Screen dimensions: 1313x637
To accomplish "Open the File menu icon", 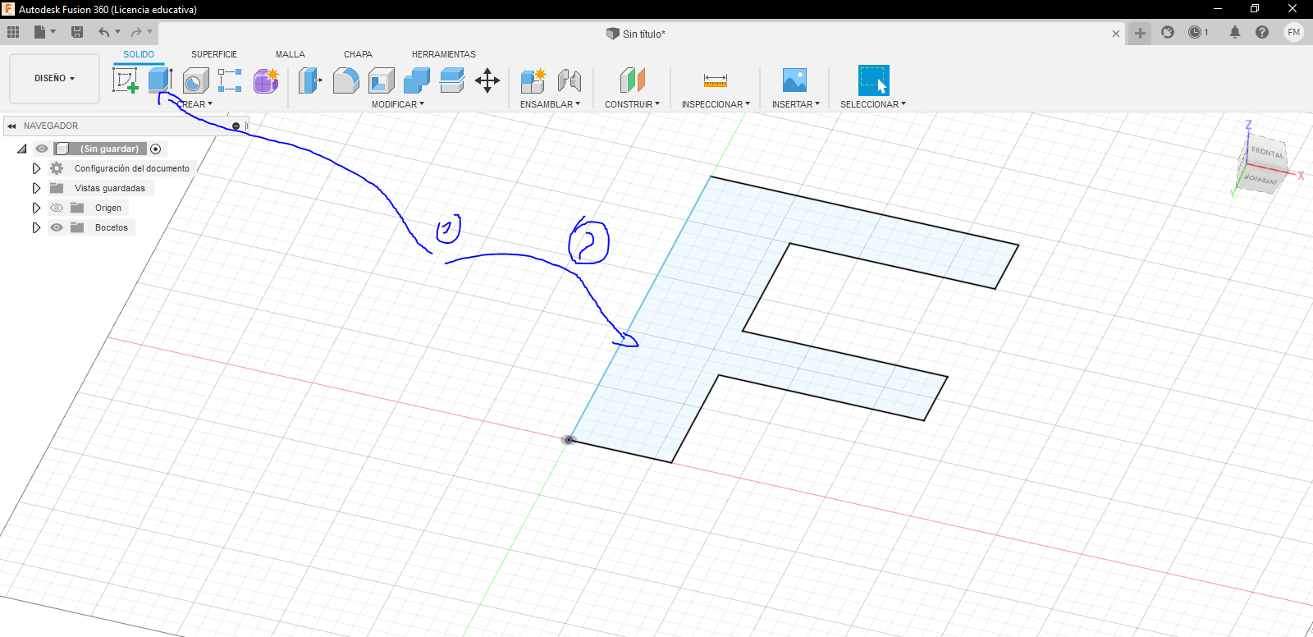I will point(39,32).
